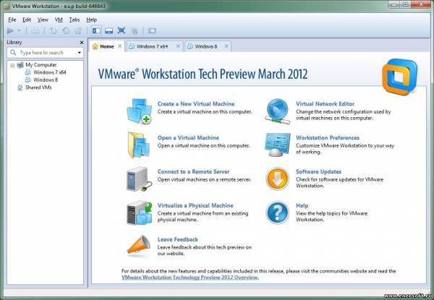Select My Computer in Library tree
The height and width of the screenshot is (300, 434).
[41, 65]
